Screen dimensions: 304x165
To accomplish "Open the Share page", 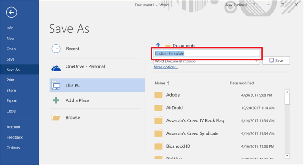I will (x=11, y=91).
